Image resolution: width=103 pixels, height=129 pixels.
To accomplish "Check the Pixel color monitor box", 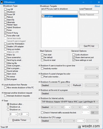I will (x=42, y=77).
